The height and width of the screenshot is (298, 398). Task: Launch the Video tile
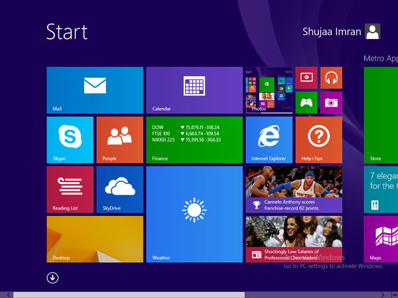(306, 77)
